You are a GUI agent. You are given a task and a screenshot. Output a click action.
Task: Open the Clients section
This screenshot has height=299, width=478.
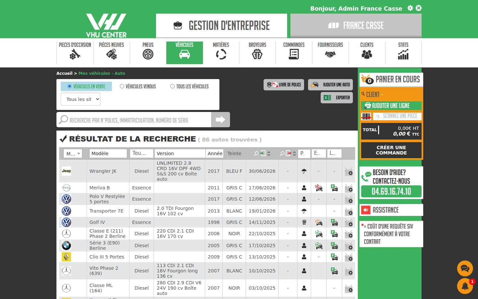pyautogui.click(x=367, y=52)
